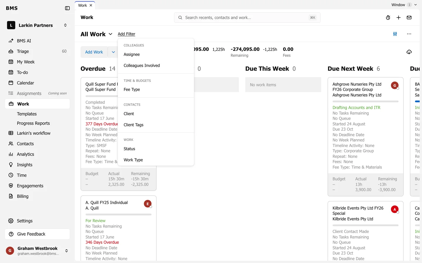Click the search recents input field
This screenshot has width=422, height=263.
pos(247,18)
